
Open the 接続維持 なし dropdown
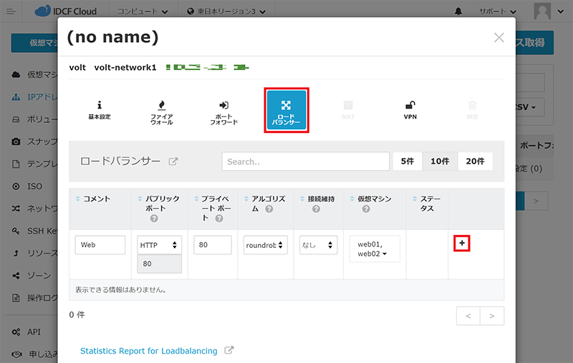coord(318,245)
